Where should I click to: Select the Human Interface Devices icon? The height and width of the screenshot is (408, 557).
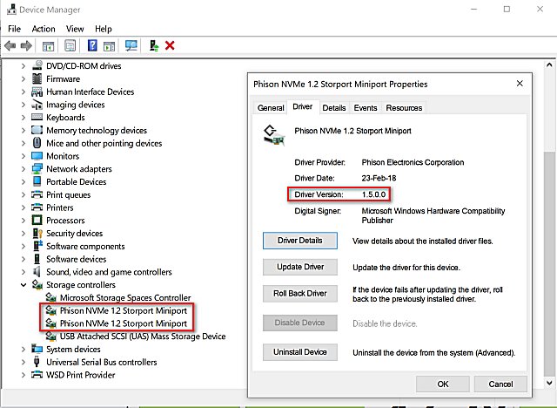[x=37, y=92]
